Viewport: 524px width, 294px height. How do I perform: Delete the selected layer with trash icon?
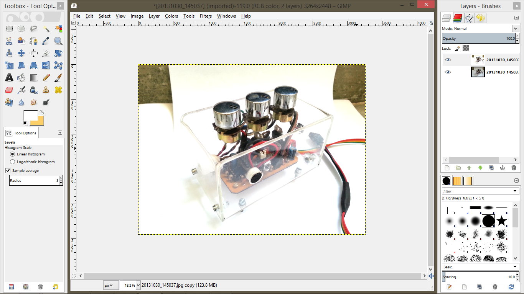[x=514, y=168]
